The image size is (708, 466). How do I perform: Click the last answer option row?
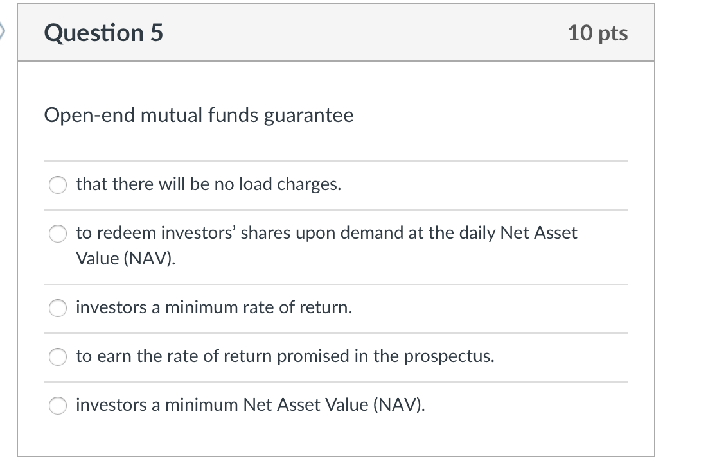[321, 405]
